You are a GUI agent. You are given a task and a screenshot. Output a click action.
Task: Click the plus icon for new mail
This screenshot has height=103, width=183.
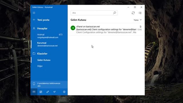pyautogui.click(x=34, y=20)
